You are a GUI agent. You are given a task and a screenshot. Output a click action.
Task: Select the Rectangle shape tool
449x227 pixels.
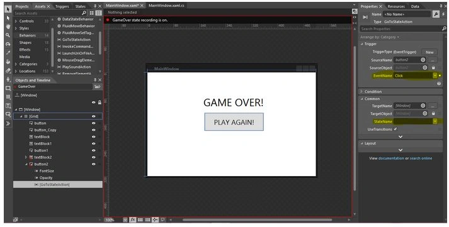(x=8, y=88)
